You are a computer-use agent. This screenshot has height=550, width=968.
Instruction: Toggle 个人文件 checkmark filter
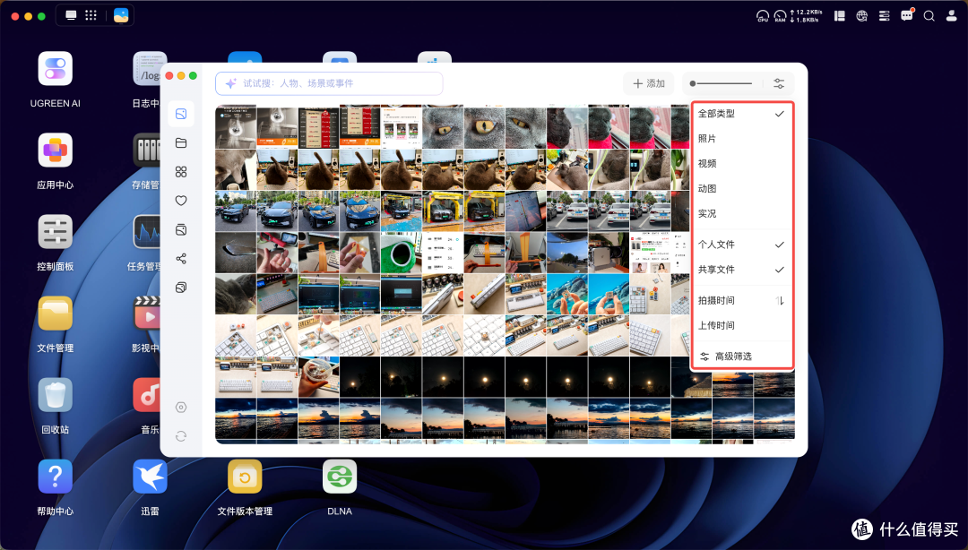pyautogui.click(x=741, y=245)
